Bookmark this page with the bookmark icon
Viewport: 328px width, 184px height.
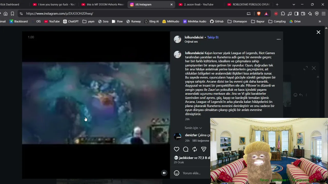[x=12, y=14]
